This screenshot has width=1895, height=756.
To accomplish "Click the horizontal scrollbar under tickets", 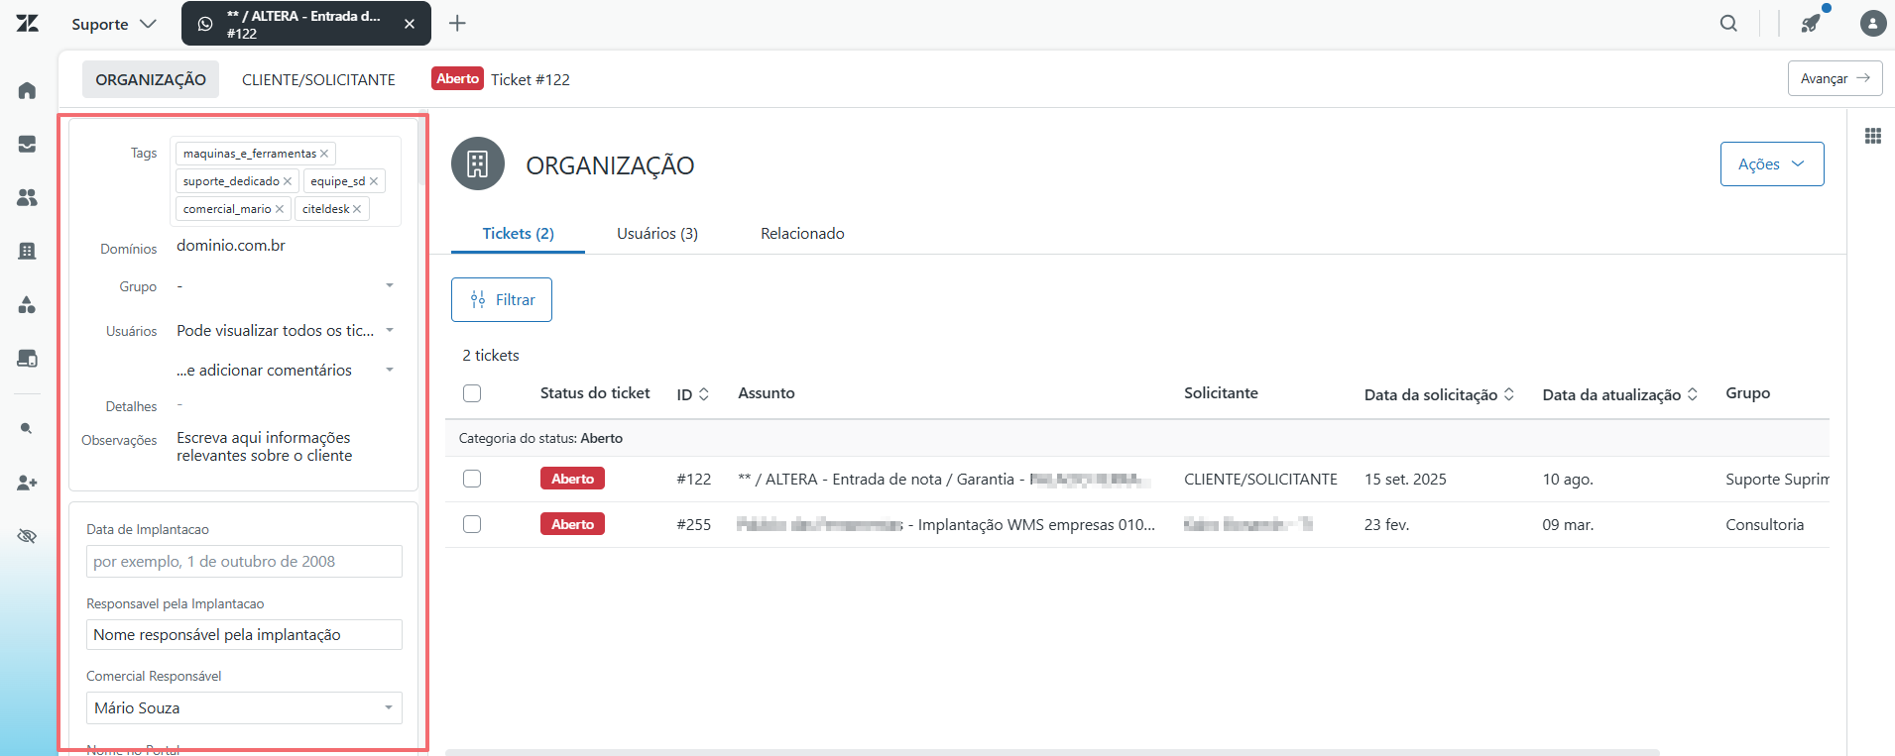I will click(x=1052, y=752).
